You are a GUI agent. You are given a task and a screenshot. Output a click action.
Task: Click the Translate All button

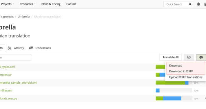pyautogui.click(x=171, y=57)
